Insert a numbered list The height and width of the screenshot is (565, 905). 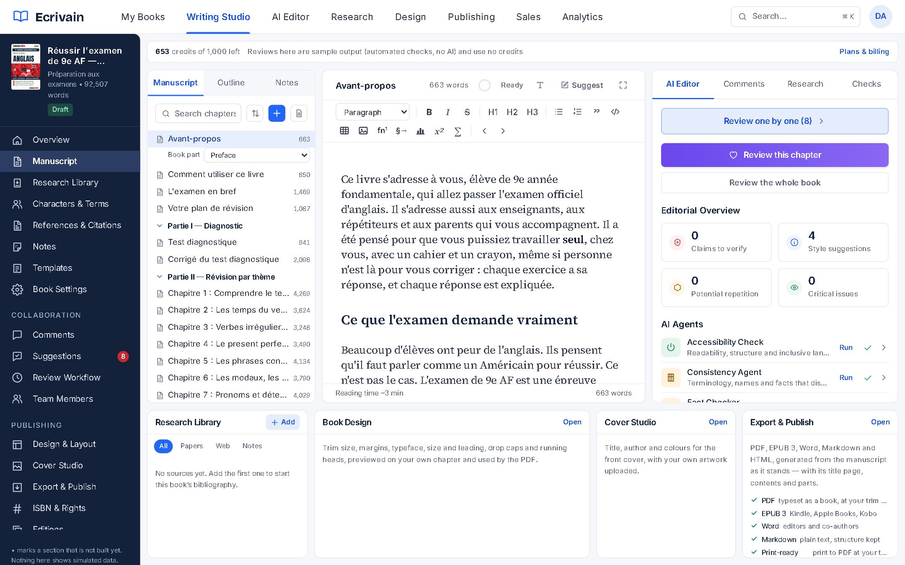(577, 112)
